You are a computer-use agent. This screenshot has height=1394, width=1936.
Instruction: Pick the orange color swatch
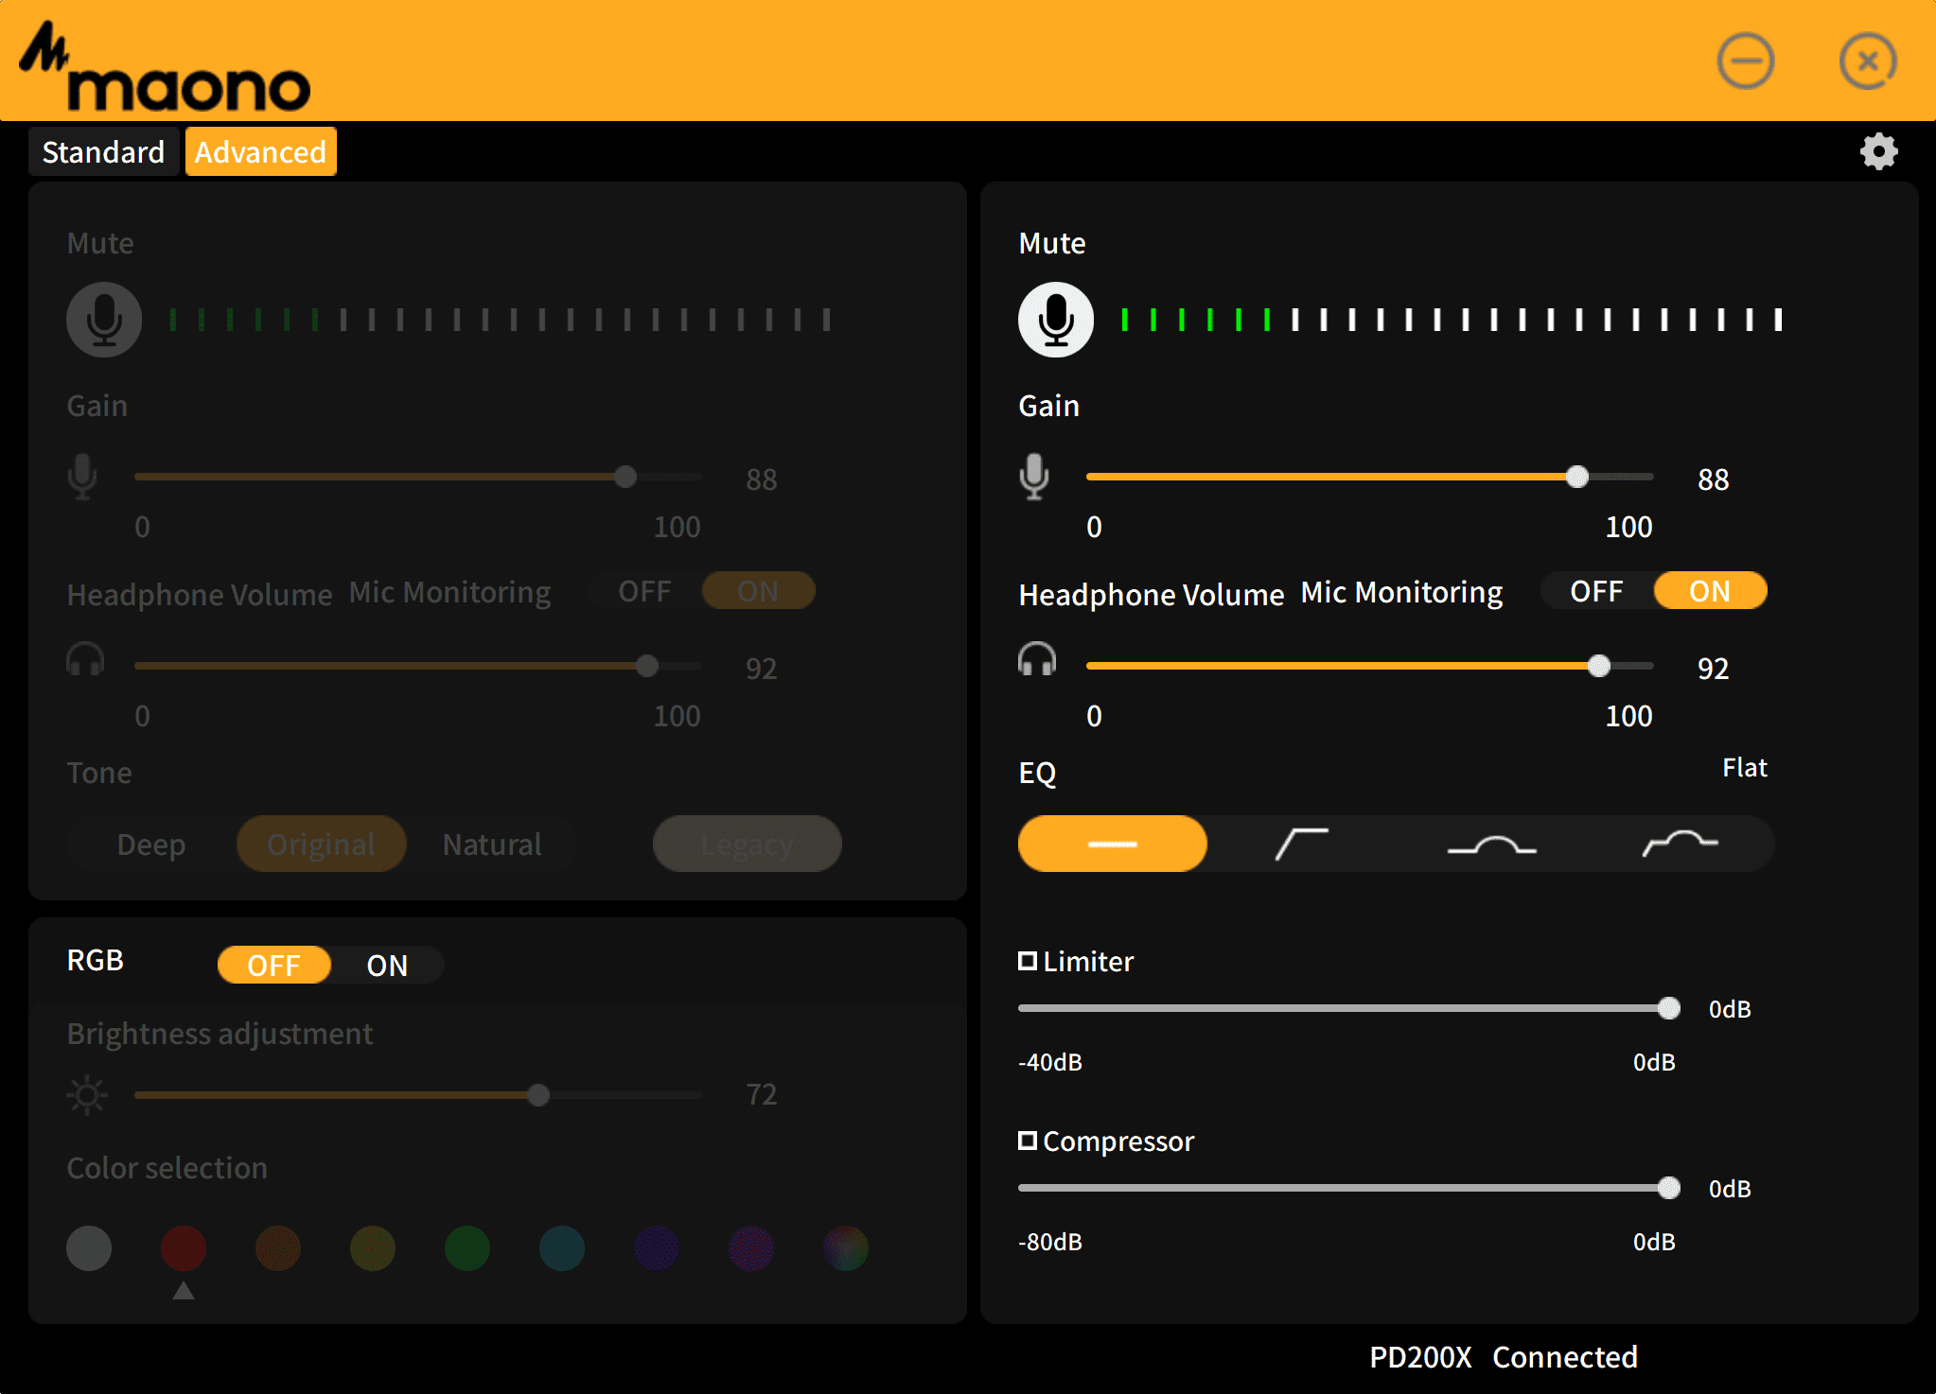[x=278, y=1248]
